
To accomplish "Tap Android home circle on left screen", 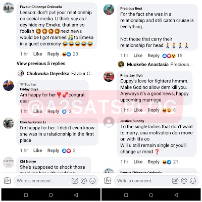I will click(50, 195).
